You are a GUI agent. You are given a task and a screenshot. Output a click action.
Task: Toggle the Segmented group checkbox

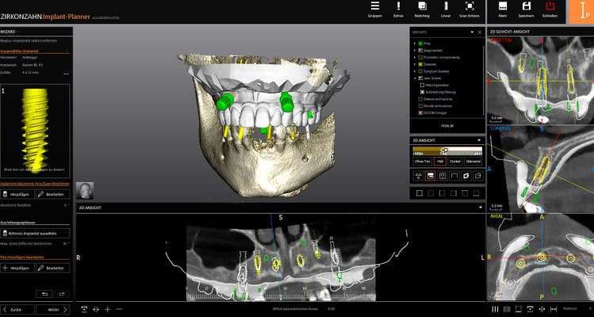pos(420,51)
